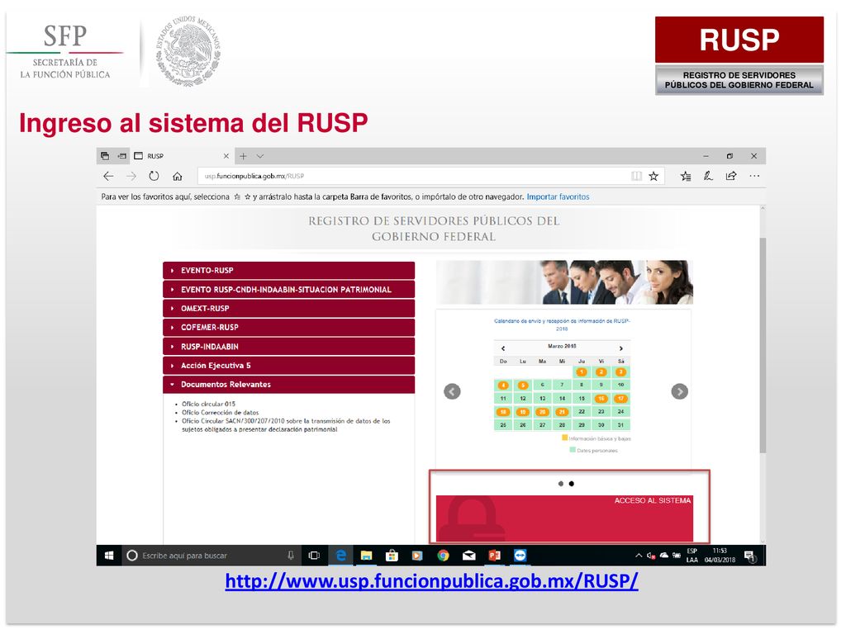Screen dimensions: 846x634
Task: Expand EVENTO RUSP-CNDH-INDAABIN-SITUACION PATRIMONIAL section
Action: pos(288,290)
